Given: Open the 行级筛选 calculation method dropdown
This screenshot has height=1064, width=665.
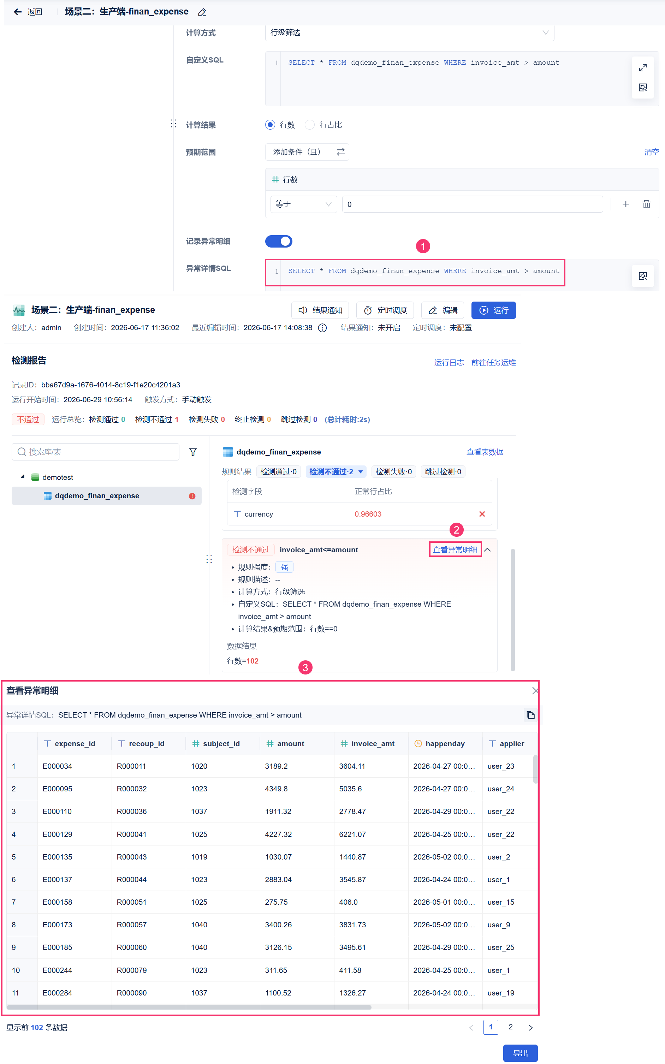Looking at the screenshot, I should pyautogui.click(x=409, y=32).
